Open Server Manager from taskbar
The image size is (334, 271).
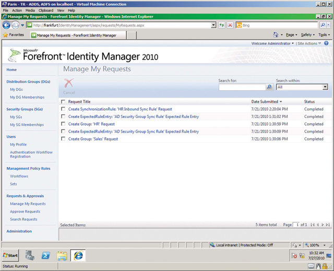pyautogui.click(x=30, y=255)
